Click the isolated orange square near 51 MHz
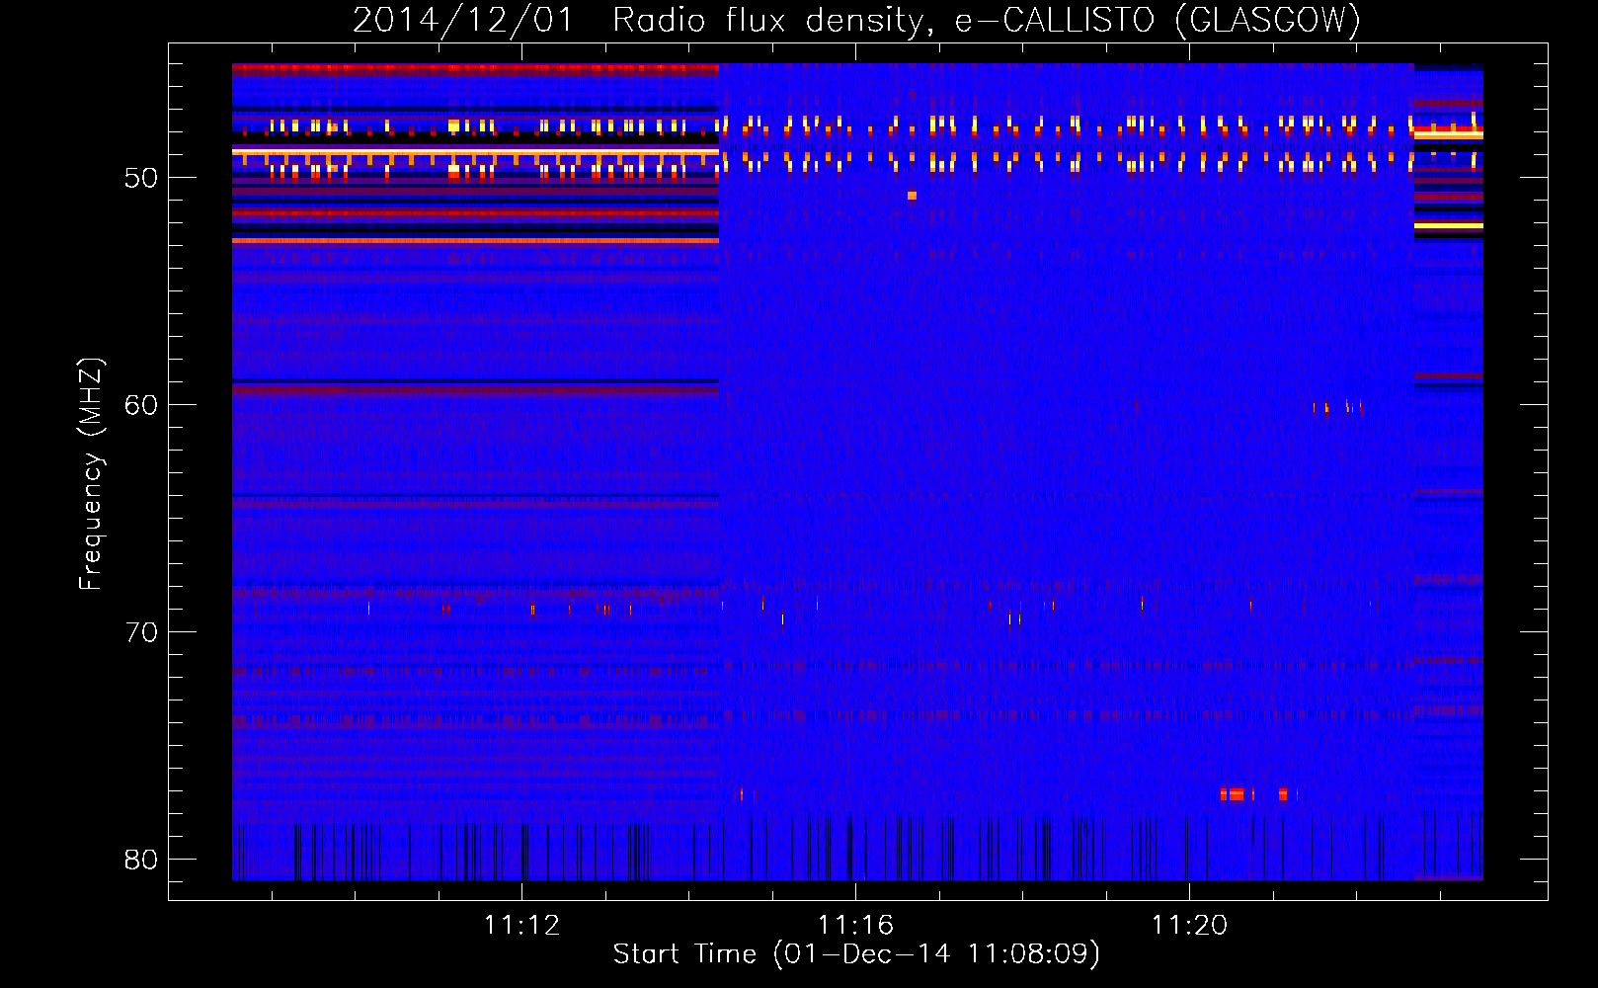The height and width of the screenshot is (988, 1598). coord(912,196)
